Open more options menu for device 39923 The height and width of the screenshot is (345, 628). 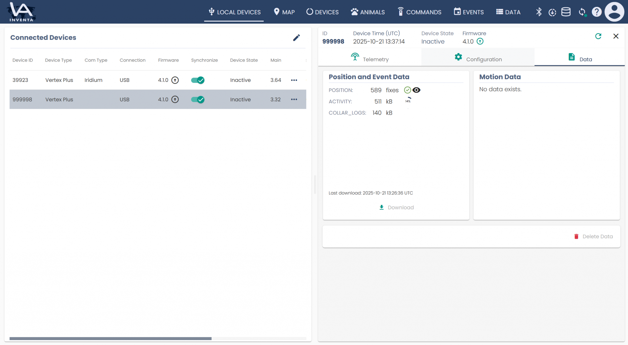point(294,80)
